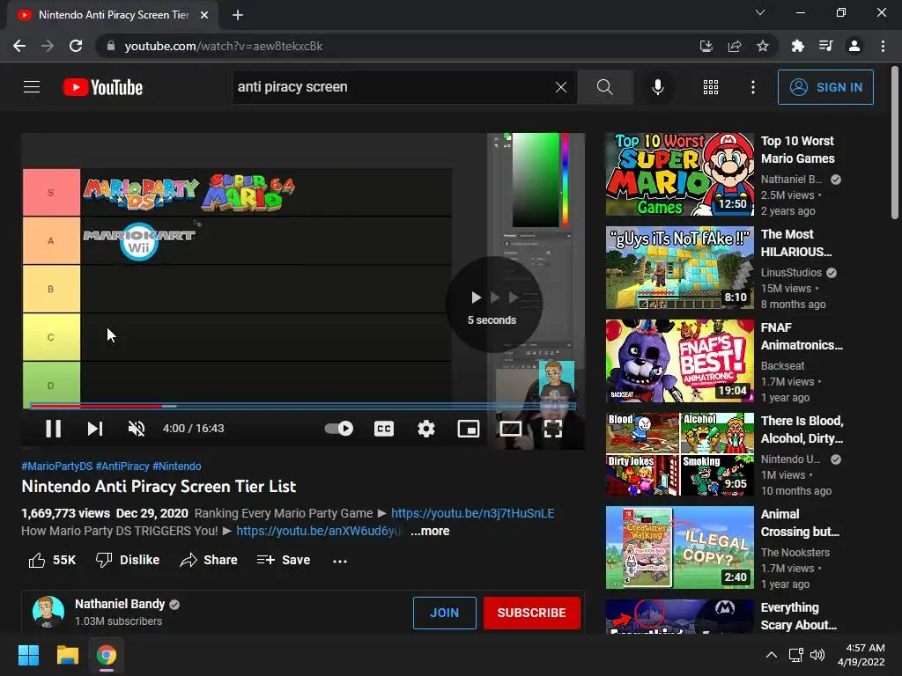Search with voice microphone icon
This screenshot has width=902, height=676.
coord(657,87)
